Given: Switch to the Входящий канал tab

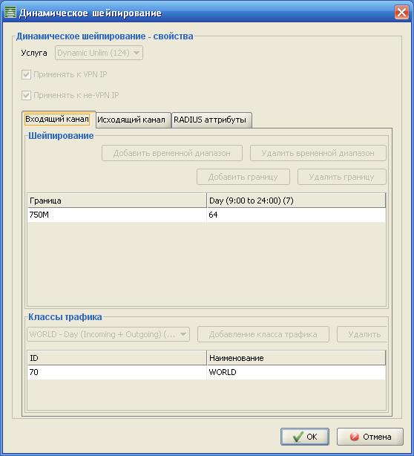Looking at the screenshot, I should [x=59, y=120].
